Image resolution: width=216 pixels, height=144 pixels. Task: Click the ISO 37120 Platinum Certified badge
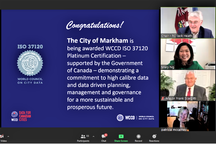[x=30, y=63]
